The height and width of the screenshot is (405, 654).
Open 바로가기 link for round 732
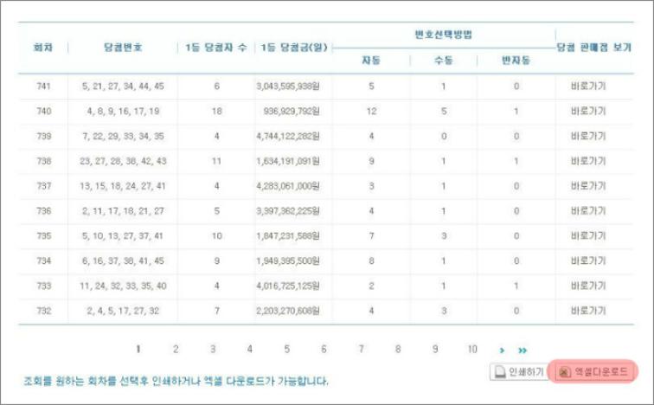(588, 311)
